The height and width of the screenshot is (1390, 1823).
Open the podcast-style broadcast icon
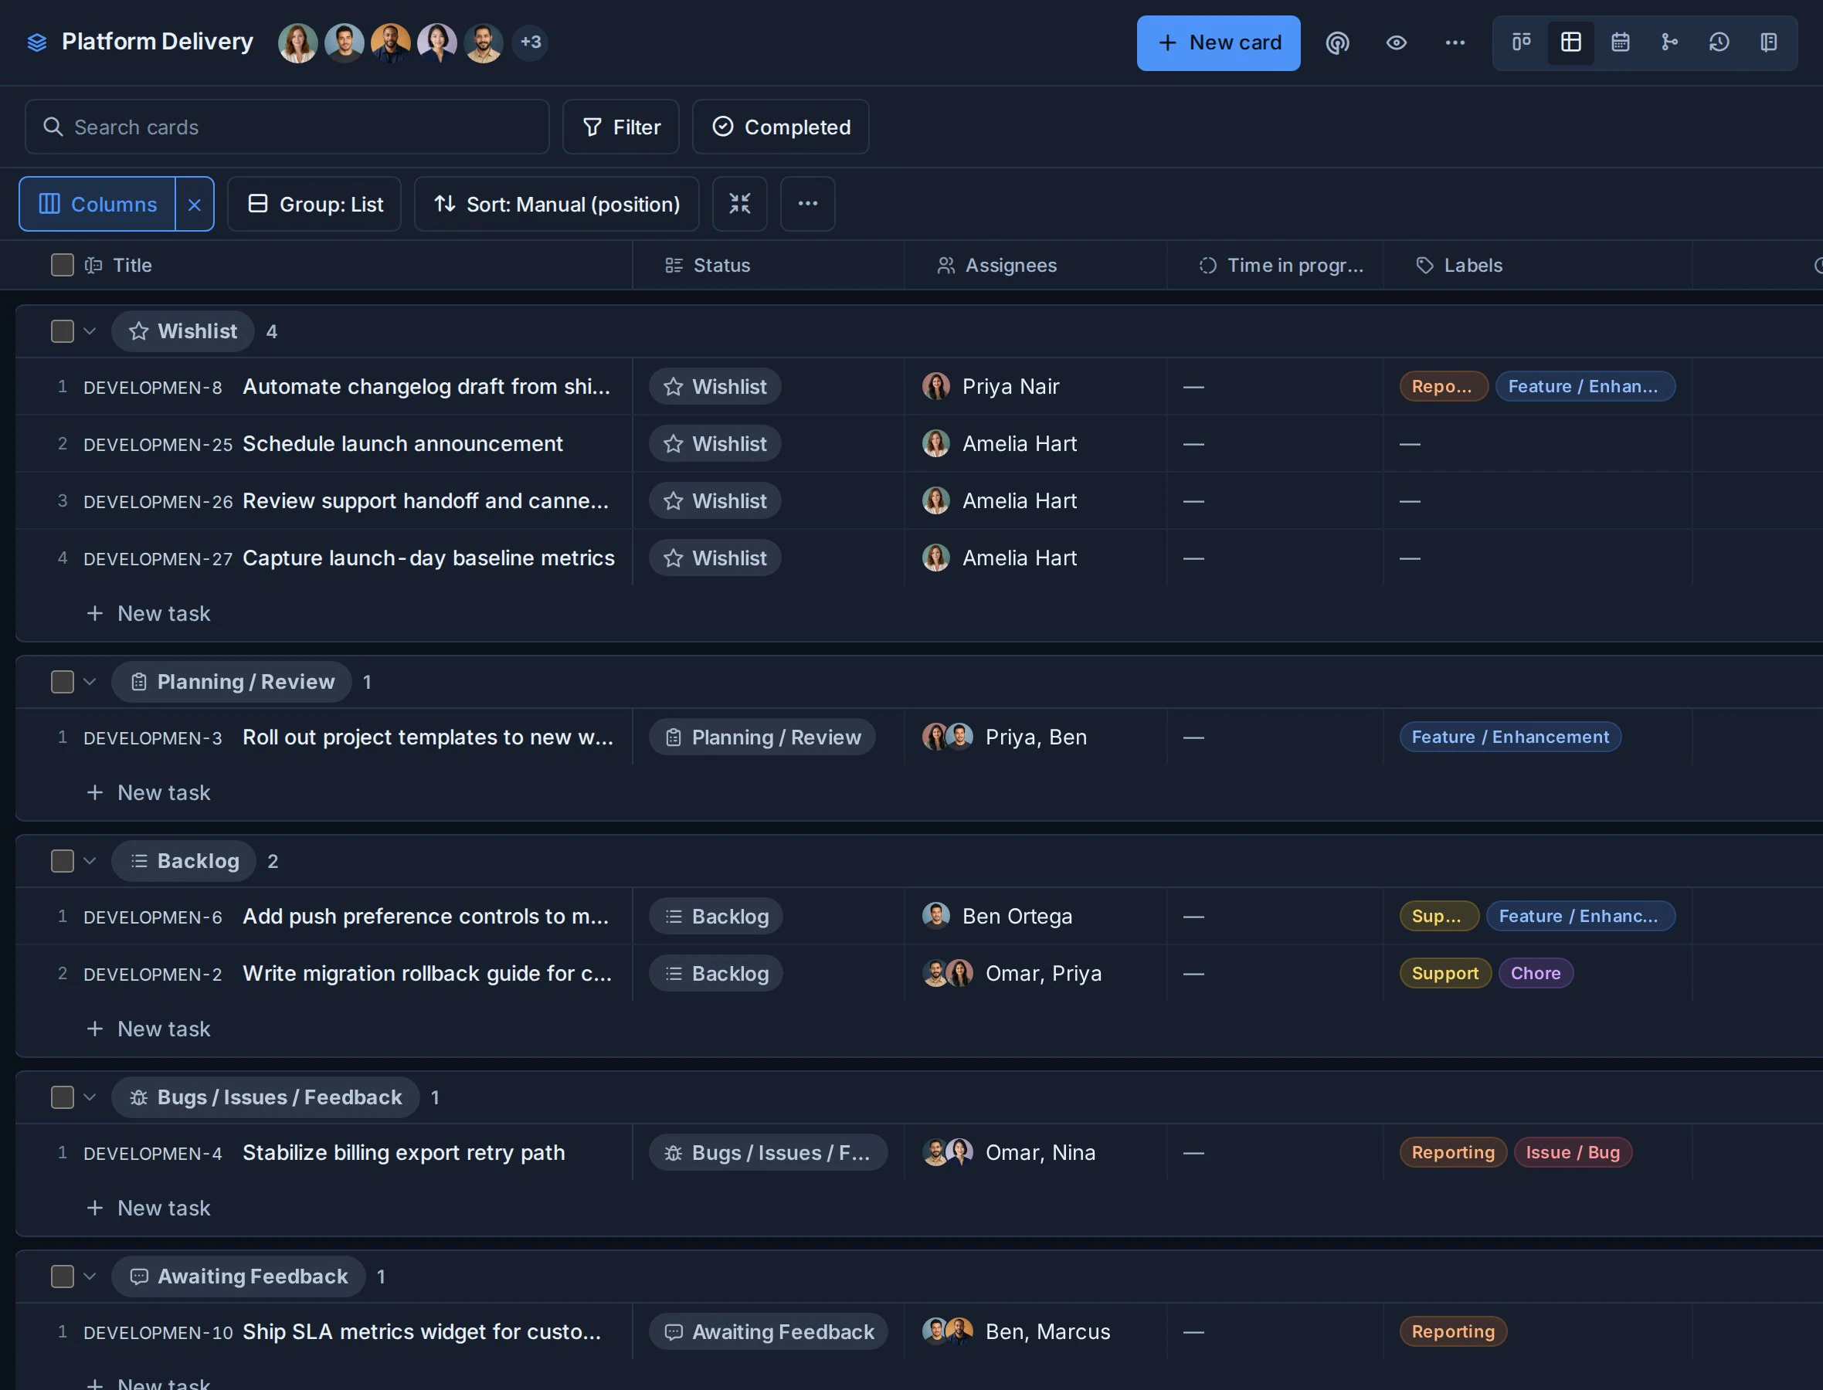[1337, 42]
